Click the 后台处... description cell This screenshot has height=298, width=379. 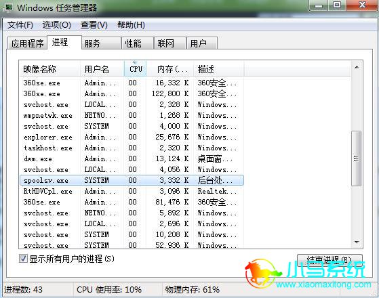[215, 180]
